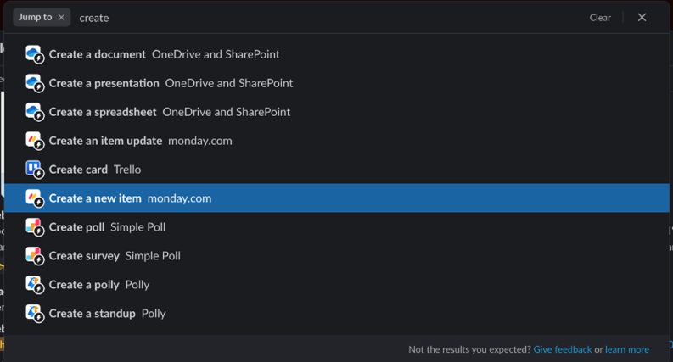Screen dimensions: 673x362
Task: Click the OneDrive icon beside Create a document
Action: pyautogui.click(x=34, y=55)
